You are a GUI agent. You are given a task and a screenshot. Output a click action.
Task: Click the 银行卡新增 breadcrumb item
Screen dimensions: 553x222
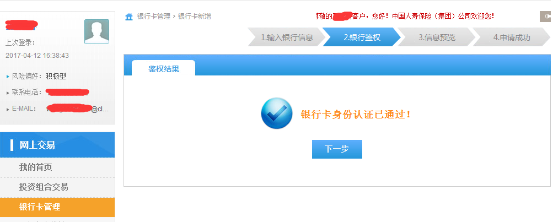coord(194,16)
